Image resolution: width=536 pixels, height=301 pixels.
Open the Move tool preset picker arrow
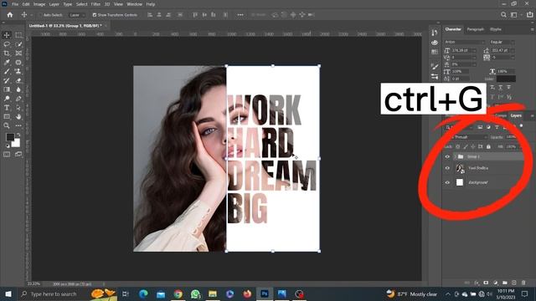click(x=32, y=15)
